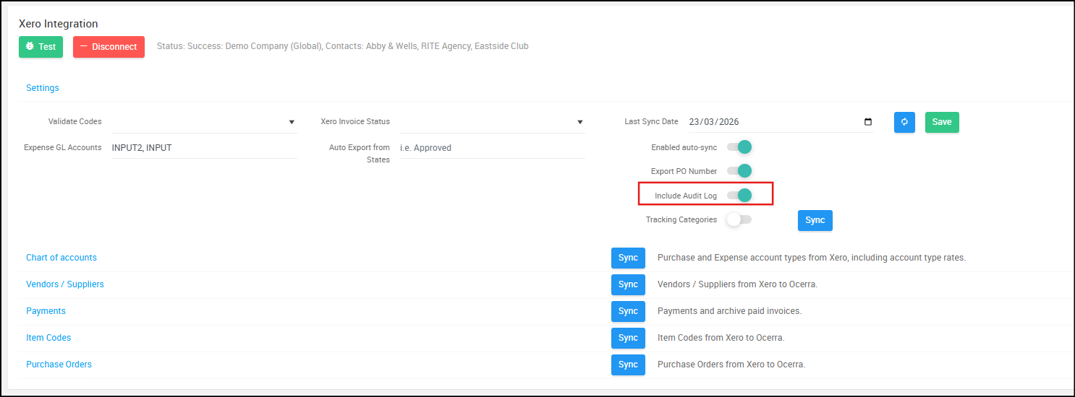Click the Validate Codes label
The width and height of the screenshot is (1075, 397).
(x=75, y=121)
